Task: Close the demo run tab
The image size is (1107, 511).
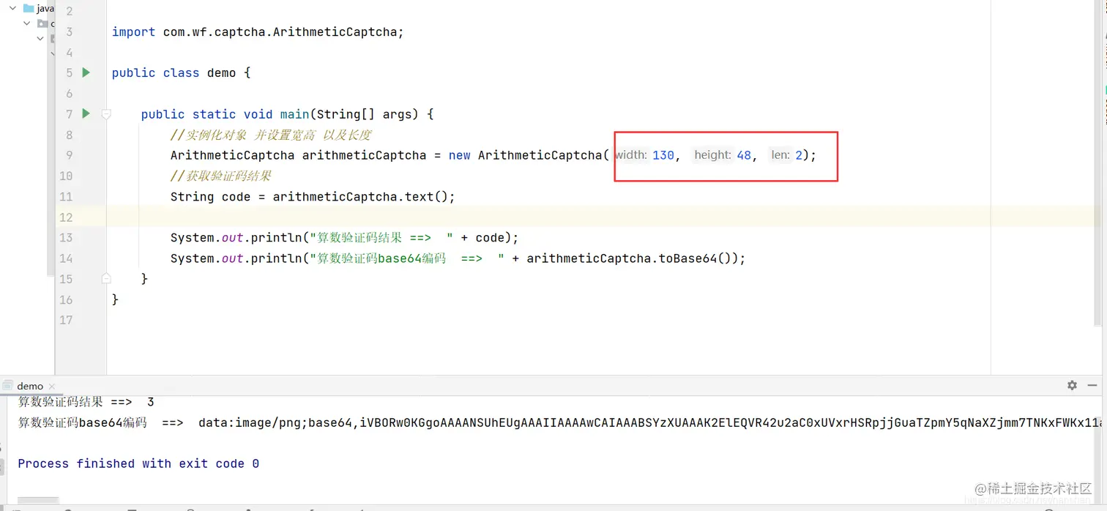Action: coord(53,387)
